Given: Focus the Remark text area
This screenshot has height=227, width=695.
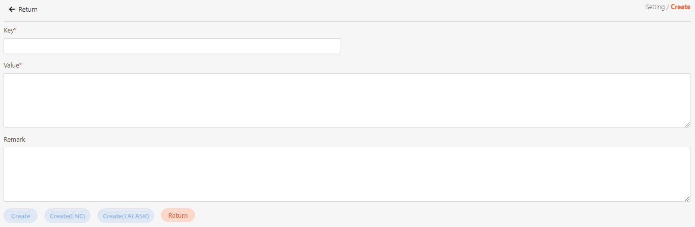Looking at the screenshot, I should click(347, 174).
